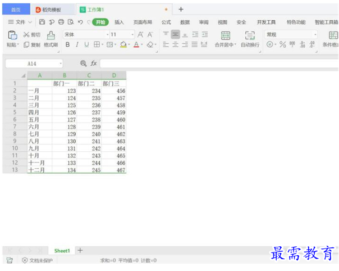Screen dimensions: 339x271
Task: Open the 文件 menu dropdown arrow
Action: 30,22
